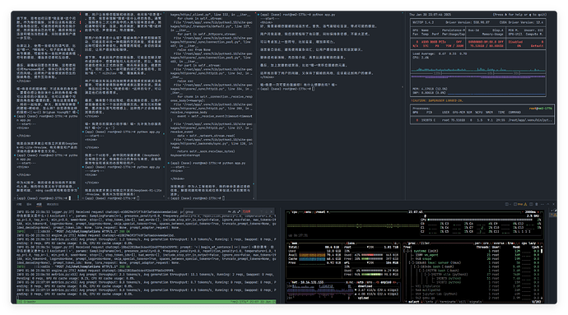Toggle regex search in terminal find widget

pyautogui.click(x=239, y=212)
